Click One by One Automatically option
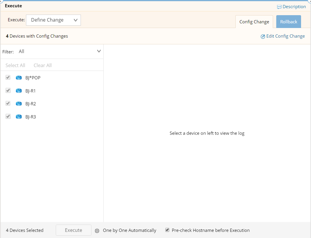Screen dimensions: 311x238 [x=129, y=230]
